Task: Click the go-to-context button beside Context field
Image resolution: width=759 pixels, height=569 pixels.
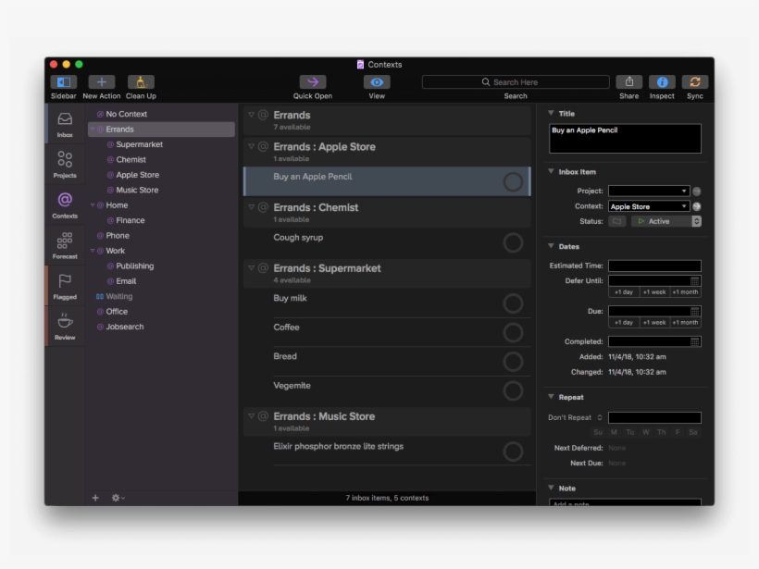Action: (697, 206)
